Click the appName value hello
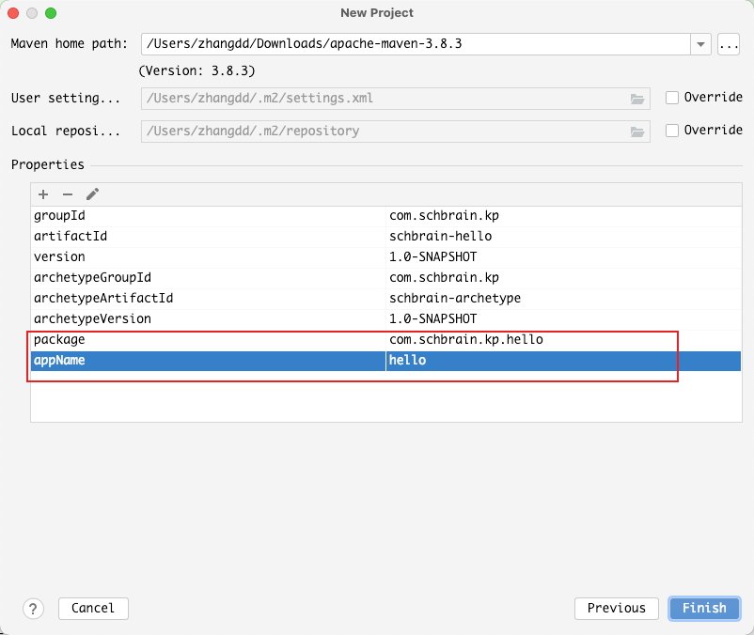 407,360
